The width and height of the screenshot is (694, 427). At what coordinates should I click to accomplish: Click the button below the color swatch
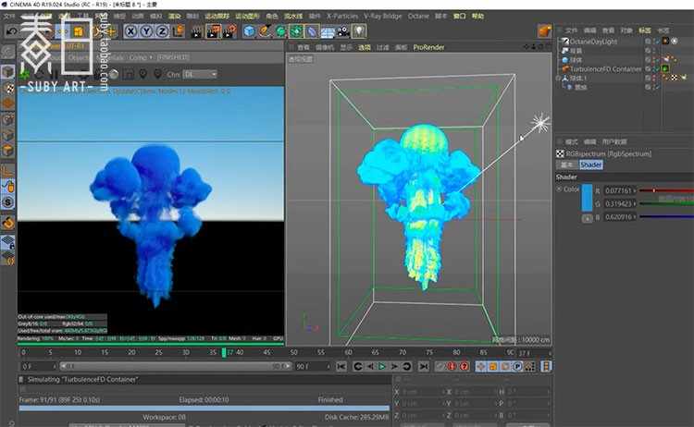tap(587, 218)
